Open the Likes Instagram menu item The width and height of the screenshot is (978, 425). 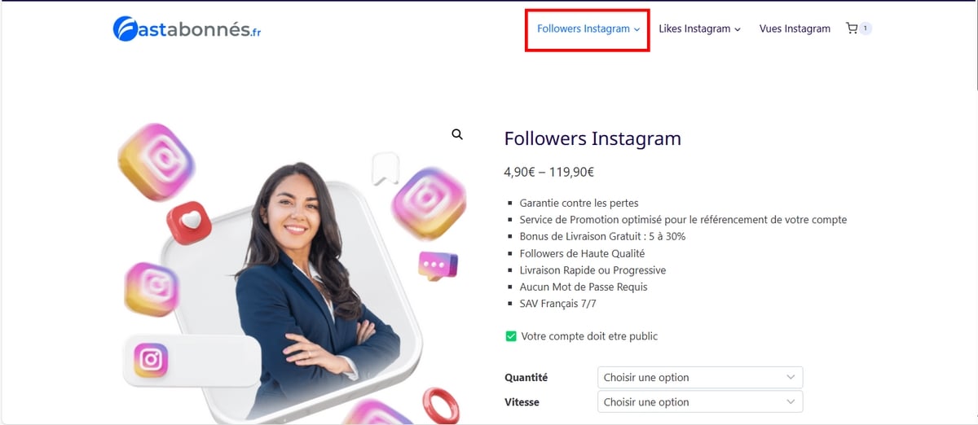(x=694, y=28)
